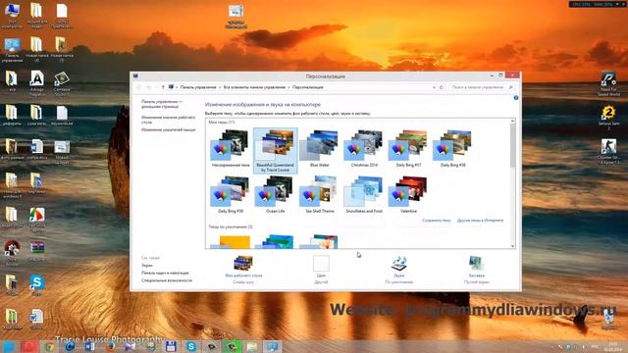This screenshot has height=353, width=628.
Task: Open the Recycle Bin on desktop
Action: pos(608,320)
